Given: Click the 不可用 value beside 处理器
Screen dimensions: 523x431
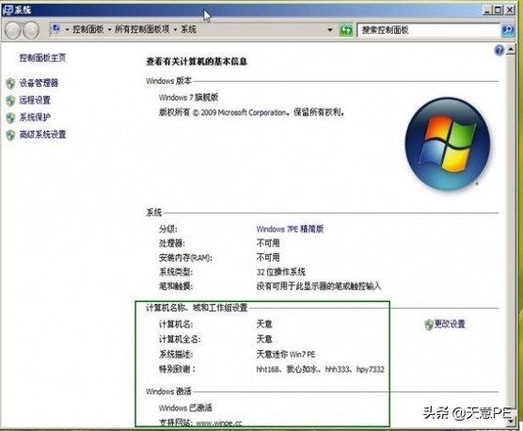Looking at the screenshot, I should point(268,243).
